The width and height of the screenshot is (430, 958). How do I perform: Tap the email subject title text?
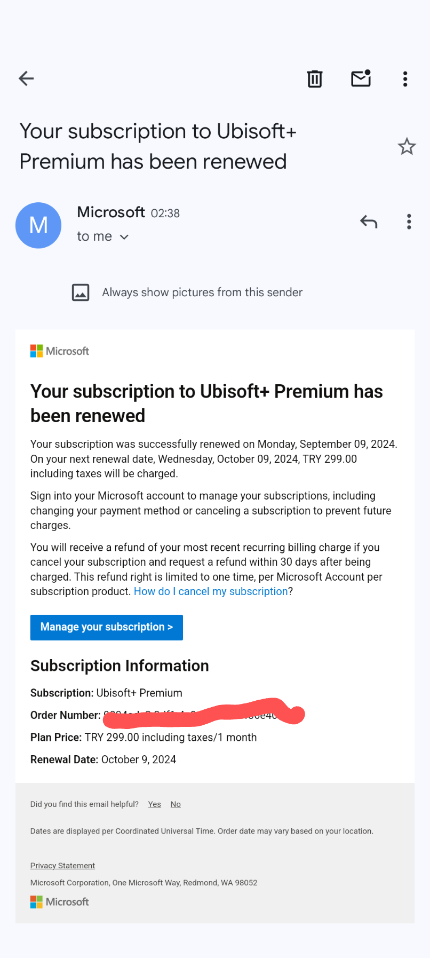tap(158, 146)
